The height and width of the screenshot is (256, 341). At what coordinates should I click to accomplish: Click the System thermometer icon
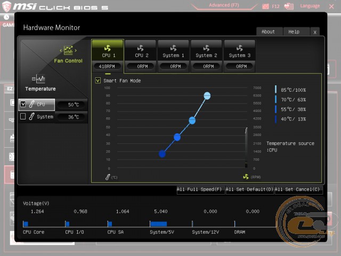(31, 116)
